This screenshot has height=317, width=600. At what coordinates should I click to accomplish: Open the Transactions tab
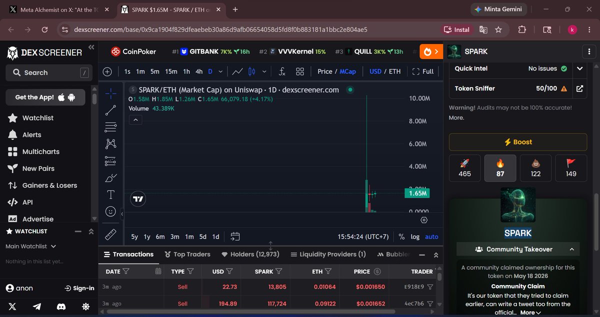(128, 254)
